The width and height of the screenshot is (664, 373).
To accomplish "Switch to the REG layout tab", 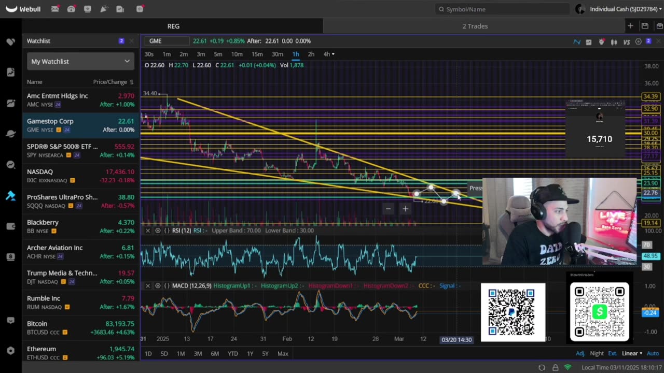I will coord(173,26).
